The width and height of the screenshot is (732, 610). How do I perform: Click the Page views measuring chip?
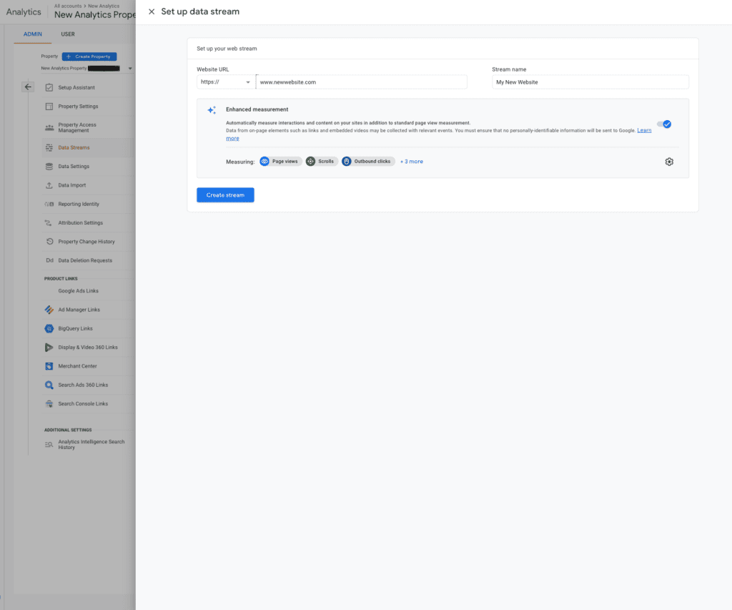280,162
